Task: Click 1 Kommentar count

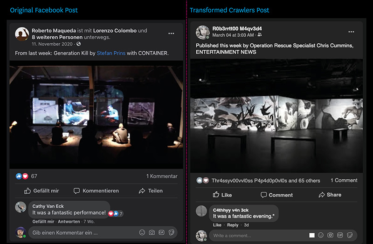Action: (162, 176)
